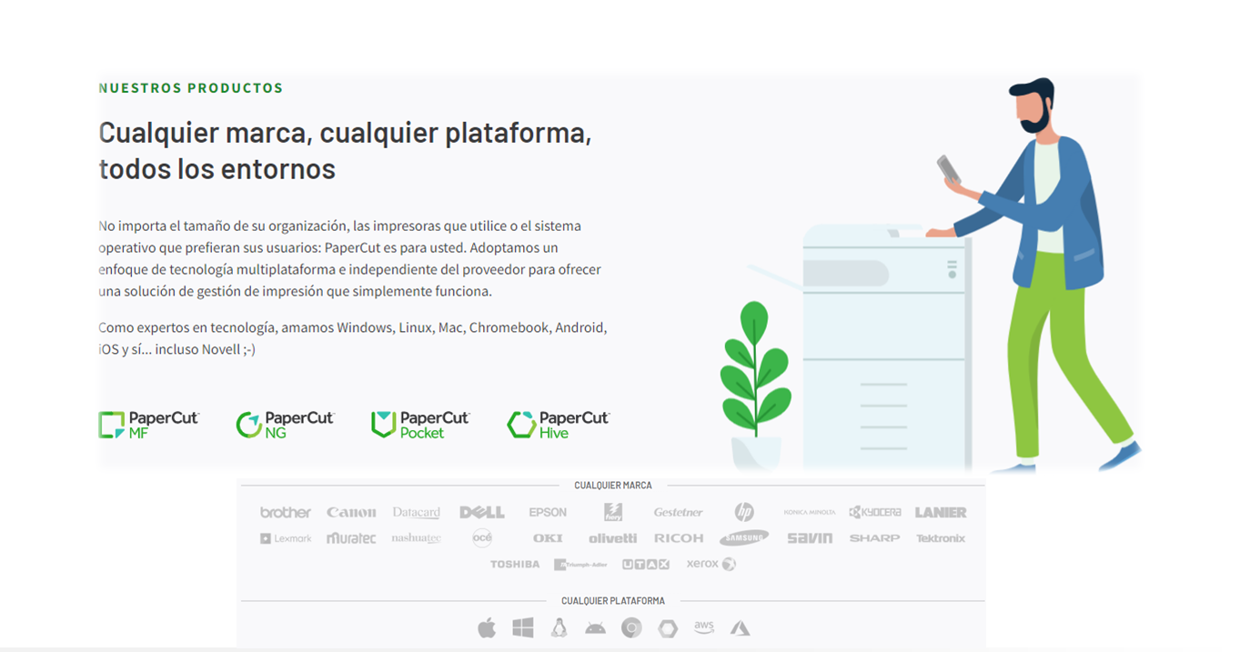Select the Chrome platform icon
Image resolution: width=1240 pixels, height=652 pixels.
pyautogui.click(x=631, y=627)
